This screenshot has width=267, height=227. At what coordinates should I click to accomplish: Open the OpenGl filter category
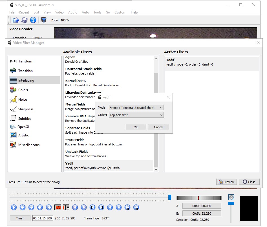35,127
